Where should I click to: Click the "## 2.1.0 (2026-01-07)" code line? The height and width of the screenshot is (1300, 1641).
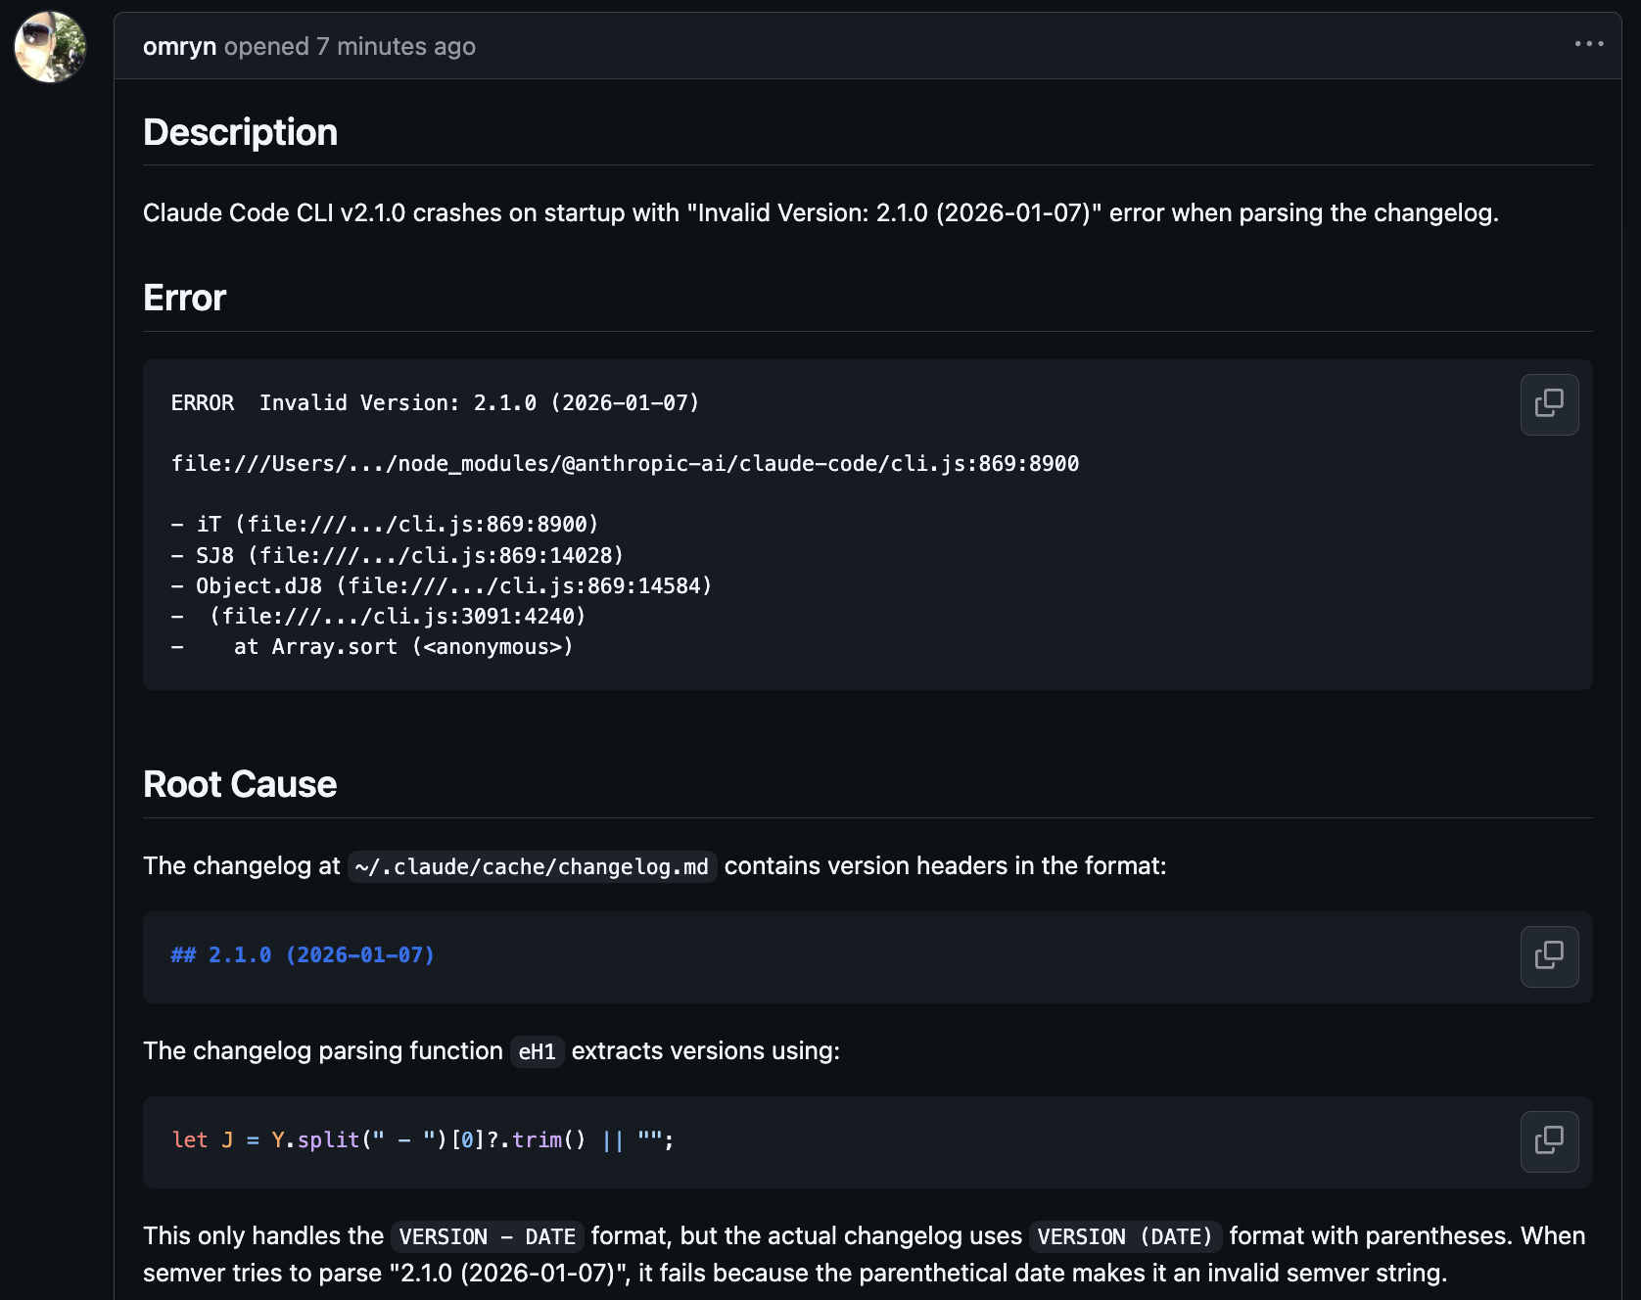tap(303, 955)
